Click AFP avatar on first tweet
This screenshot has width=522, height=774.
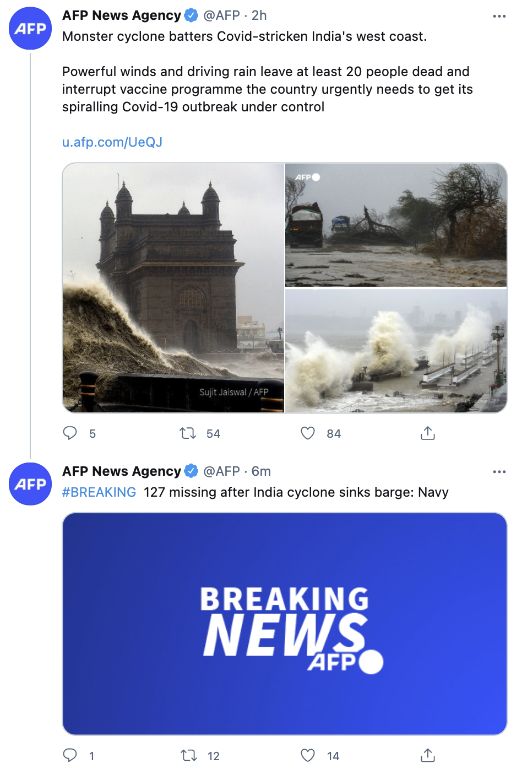(30, 29)
